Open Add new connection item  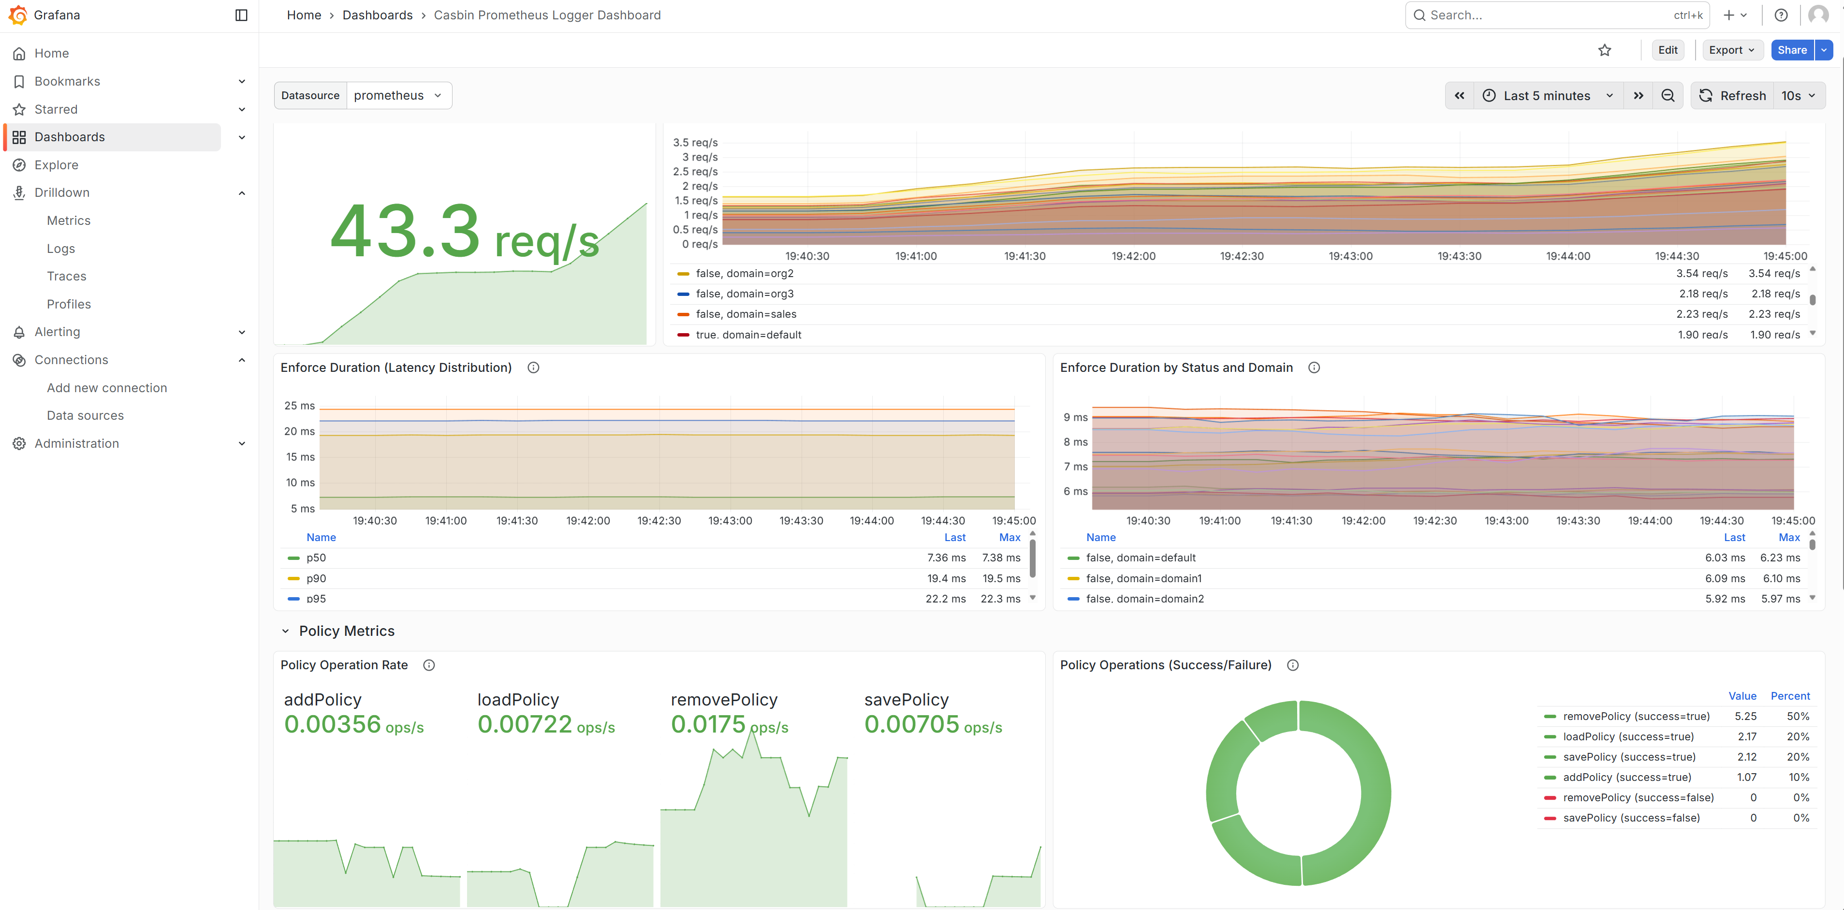[x=107, y=388]
